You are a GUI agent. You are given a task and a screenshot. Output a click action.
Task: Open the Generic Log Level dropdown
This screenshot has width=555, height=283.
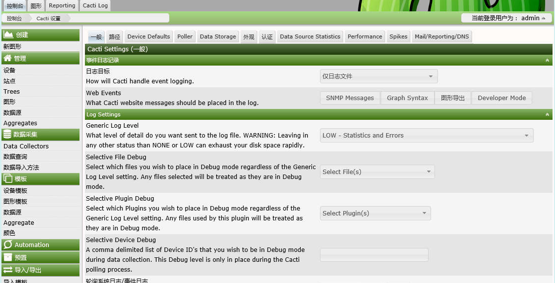[426, 136]
